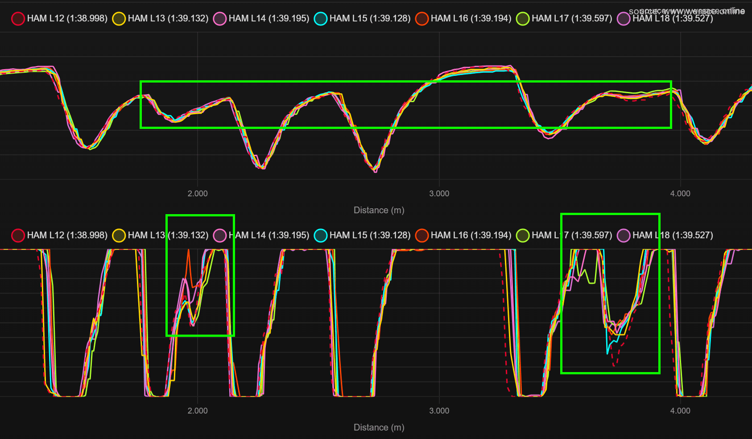
Task: Click the 3.000 distance gridline label
Action: 439,193
